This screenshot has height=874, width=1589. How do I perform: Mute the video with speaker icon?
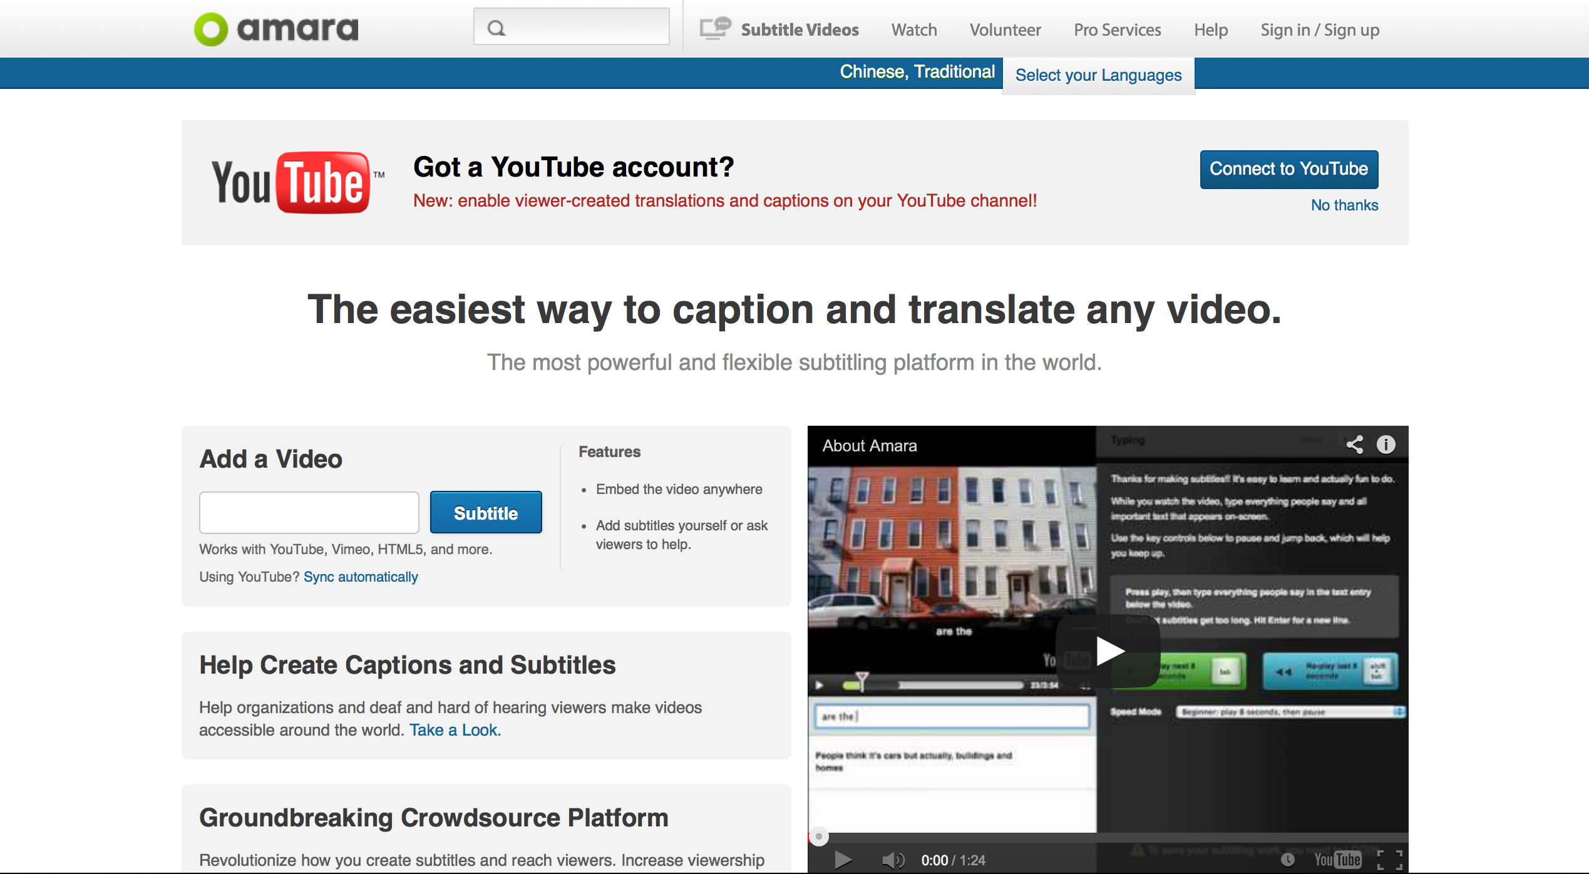click(x=893, y=860)
